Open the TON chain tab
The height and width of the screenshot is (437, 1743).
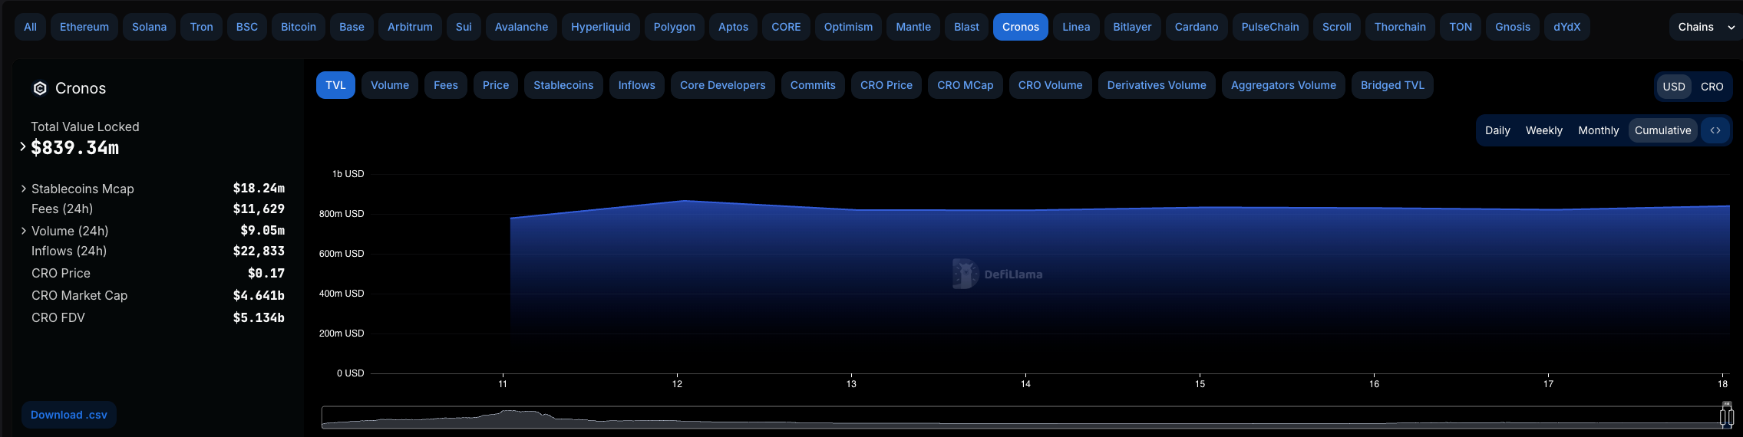tap(1461, 27)
